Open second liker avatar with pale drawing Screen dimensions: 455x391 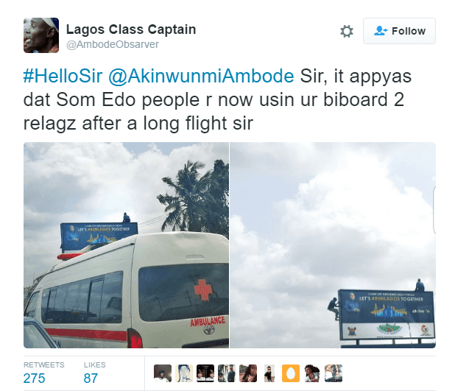[184, 373]
